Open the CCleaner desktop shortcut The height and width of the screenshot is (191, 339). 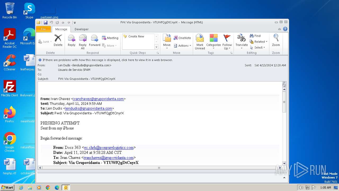pos(10,63)
